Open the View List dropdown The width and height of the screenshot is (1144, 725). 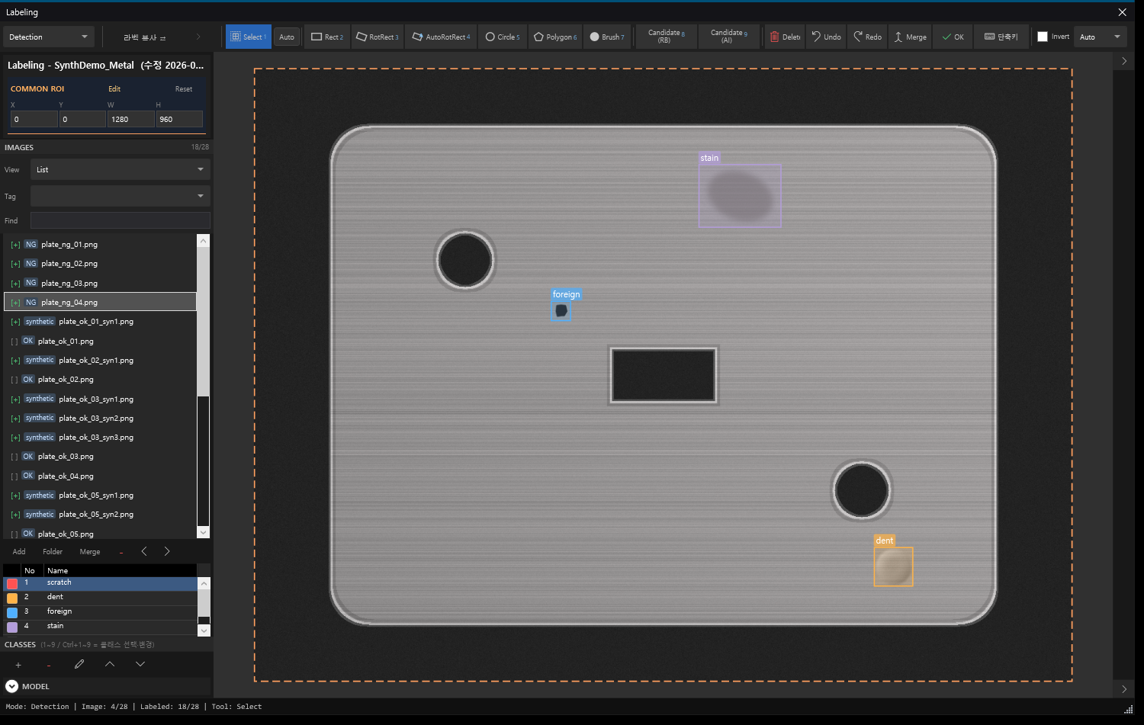121,169
